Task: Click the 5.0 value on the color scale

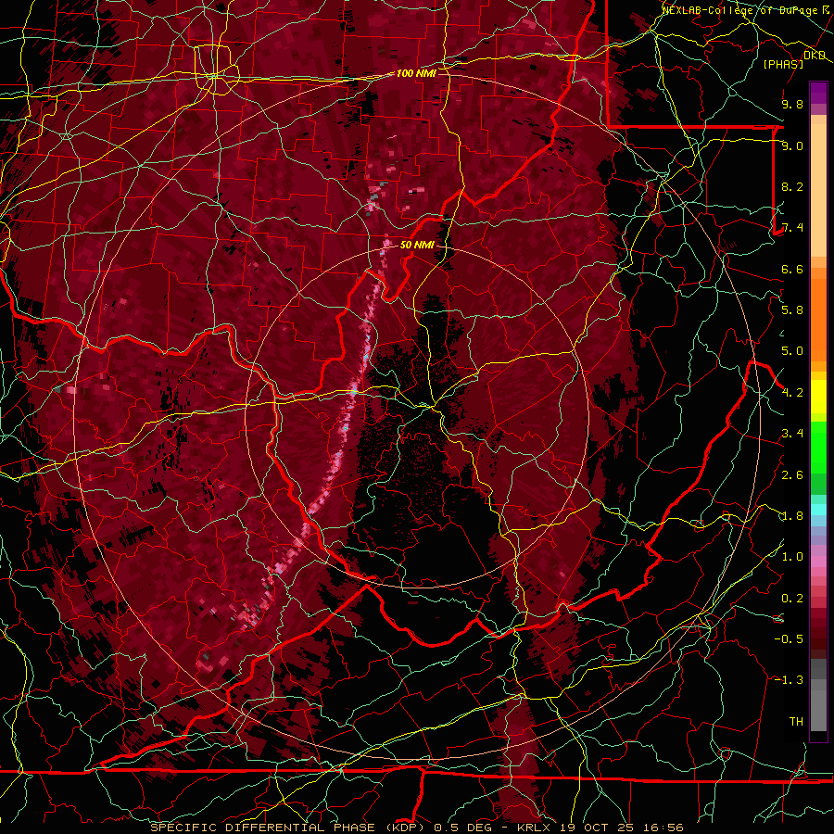Action: [792, 351]
